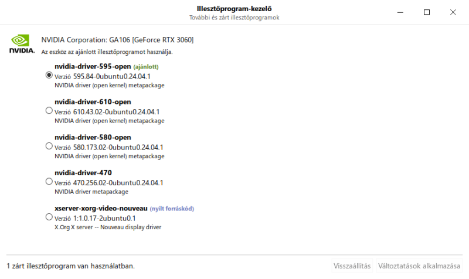Screen dimensions: 469x279
Task: Click the nvidia-driver-470 driver name
Action: pyautogui.click(x=83, y=173)
